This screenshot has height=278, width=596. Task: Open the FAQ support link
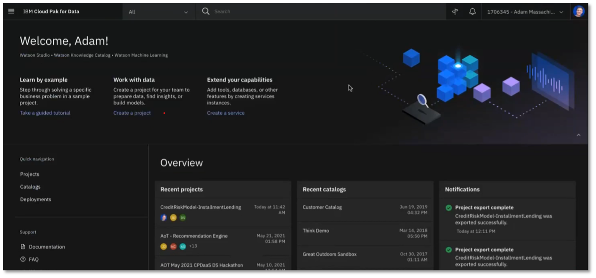34,259
